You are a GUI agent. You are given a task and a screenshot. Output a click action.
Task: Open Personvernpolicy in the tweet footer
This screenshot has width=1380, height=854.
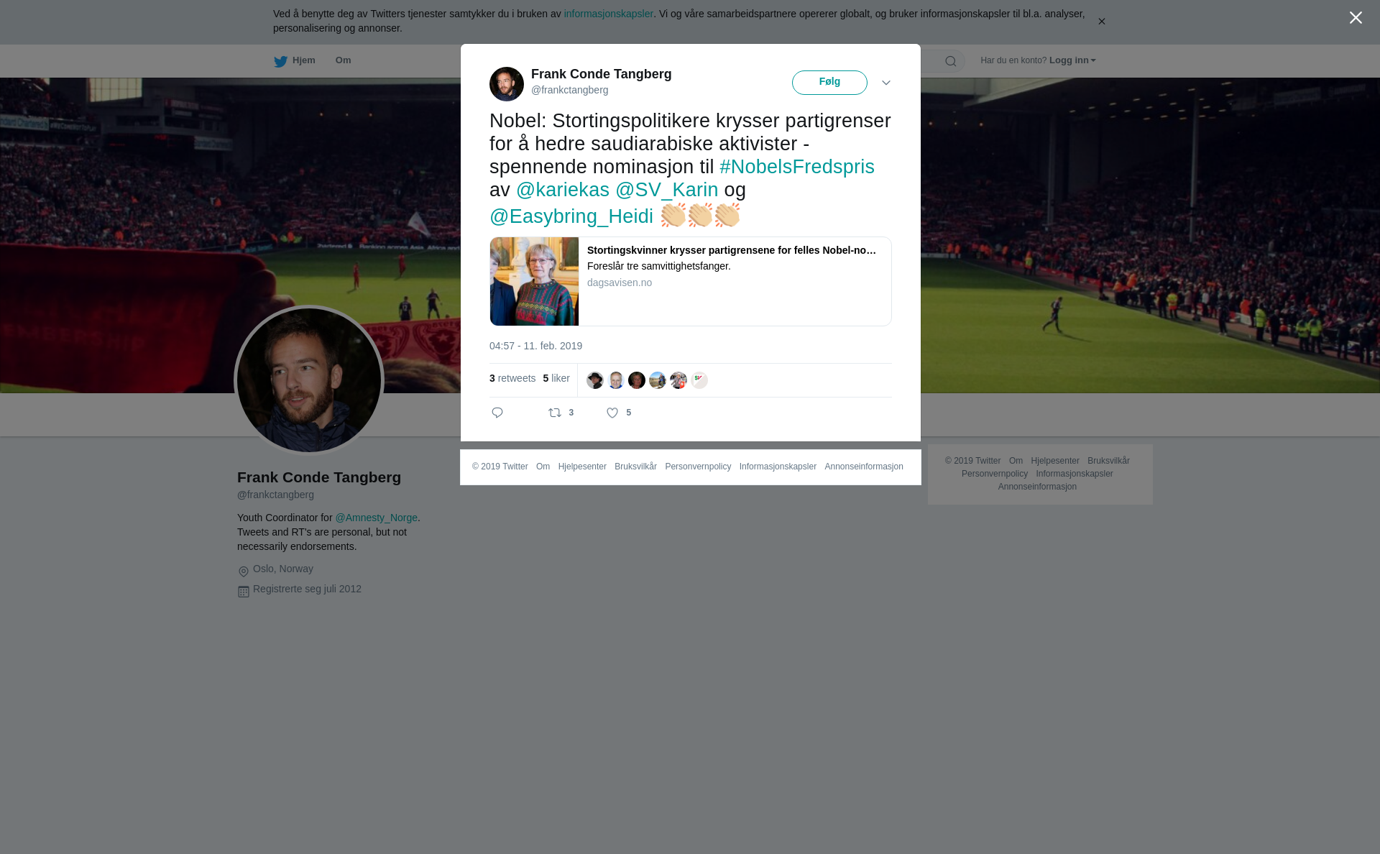[x=698, y=467]
